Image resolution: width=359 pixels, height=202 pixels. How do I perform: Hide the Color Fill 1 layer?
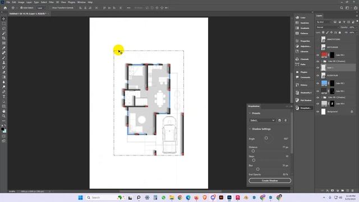tap(317, 91)
